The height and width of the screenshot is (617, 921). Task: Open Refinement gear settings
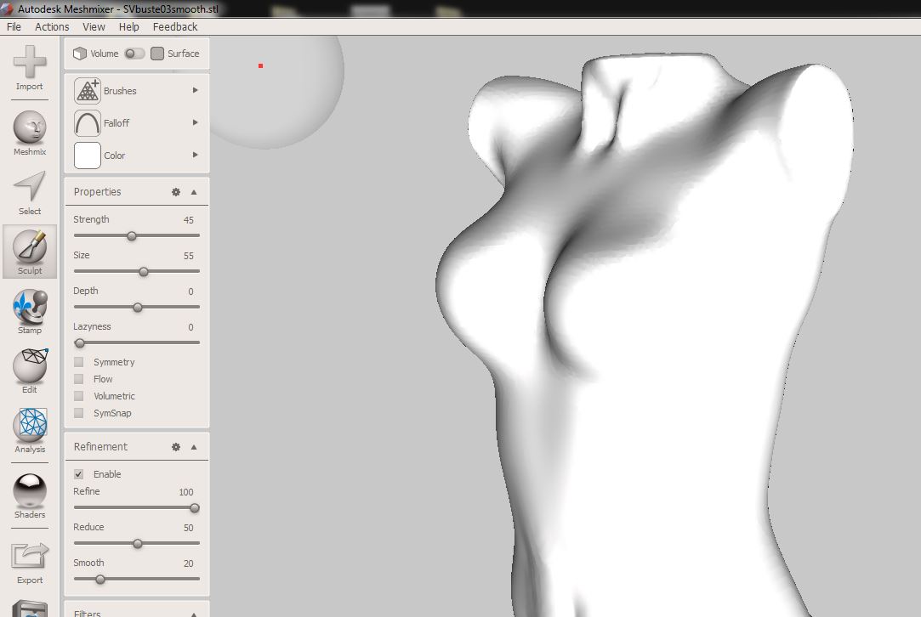(x=176, y=447)
